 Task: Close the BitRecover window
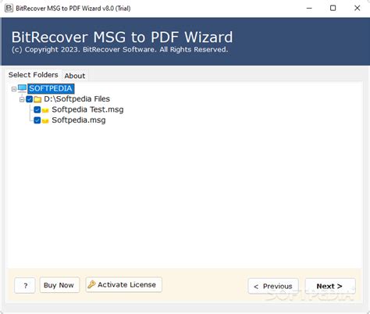(x=358, y=8)
